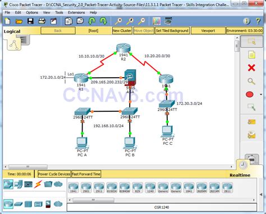The image size is (266, 214).
Task: Click the Set Tiled Background button
Action: click(172, 31)
